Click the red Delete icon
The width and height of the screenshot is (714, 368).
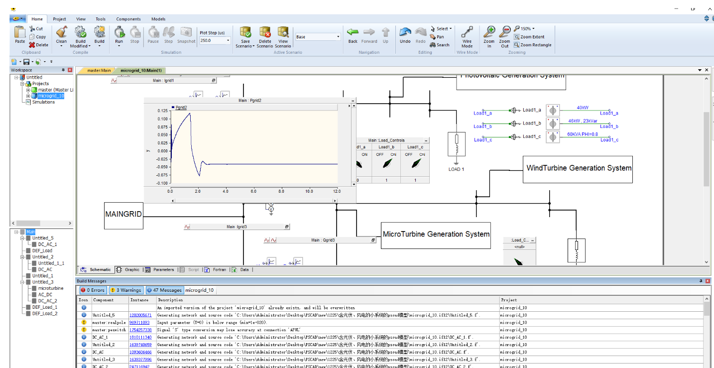[x=32, y=45]
